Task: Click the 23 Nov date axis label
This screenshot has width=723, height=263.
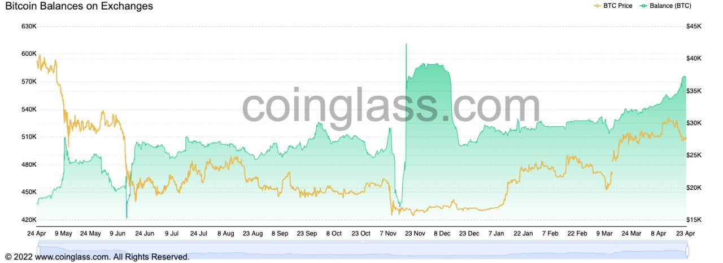Action: pyautogui.click(x=415, y=233)
